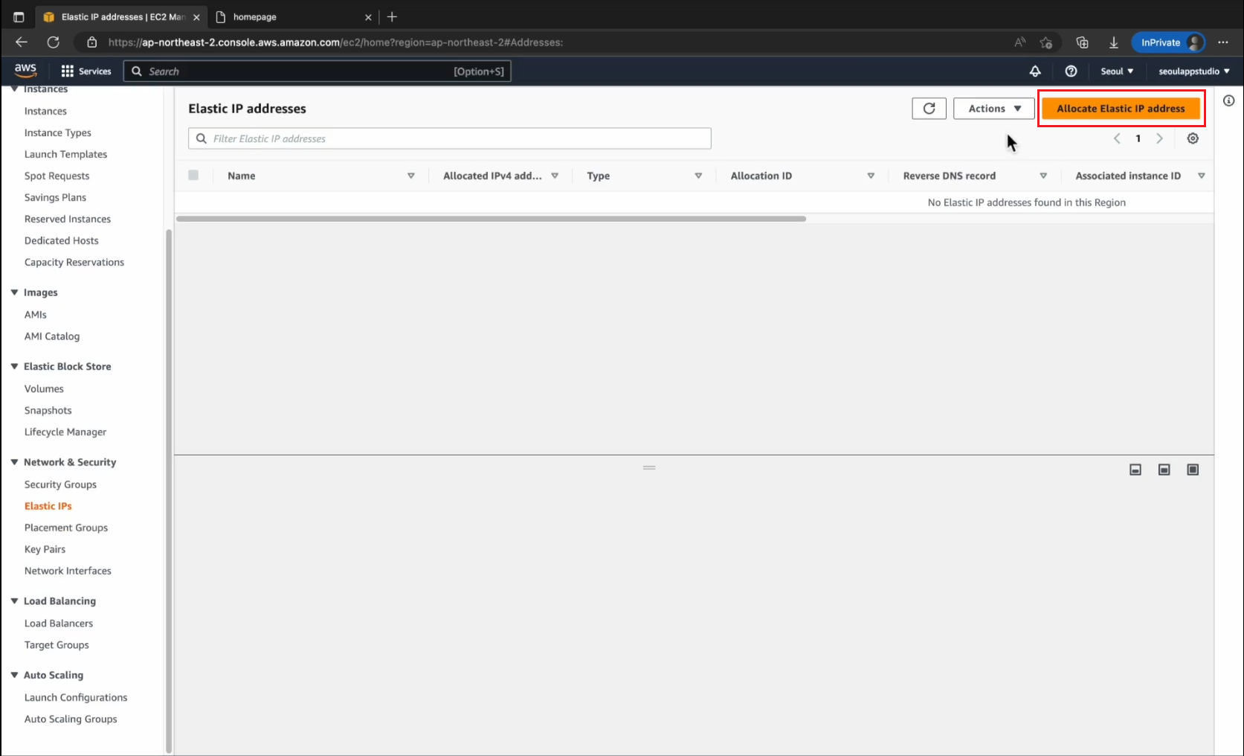Go to next page of results
Screen dimensions: 1244x756
point(1159,138)
